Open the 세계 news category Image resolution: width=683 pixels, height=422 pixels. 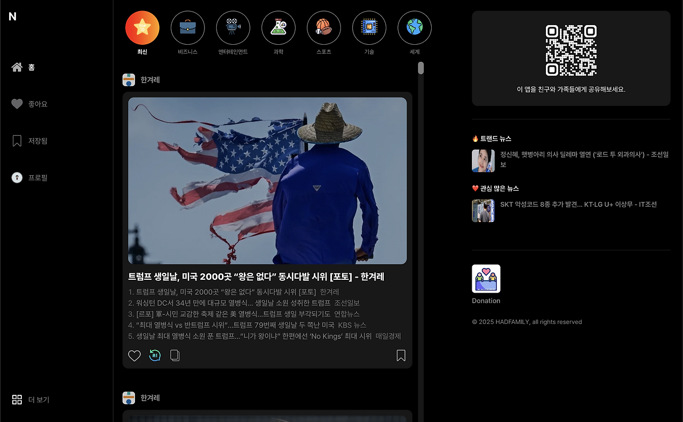pyautogui.click(x=414, y=28)
